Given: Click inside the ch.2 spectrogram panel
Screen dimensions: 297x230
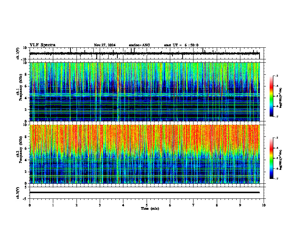Looking at the screenshot, I should (x=145, y=154).
